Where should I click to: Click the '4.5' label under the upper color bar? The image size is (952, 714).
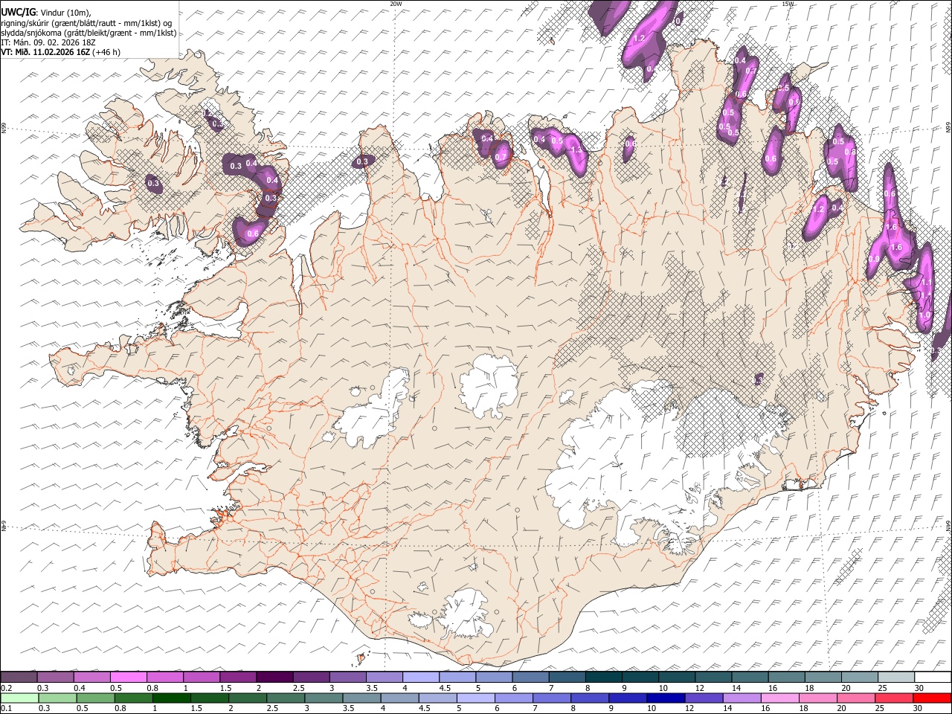(x=445, y=688)
